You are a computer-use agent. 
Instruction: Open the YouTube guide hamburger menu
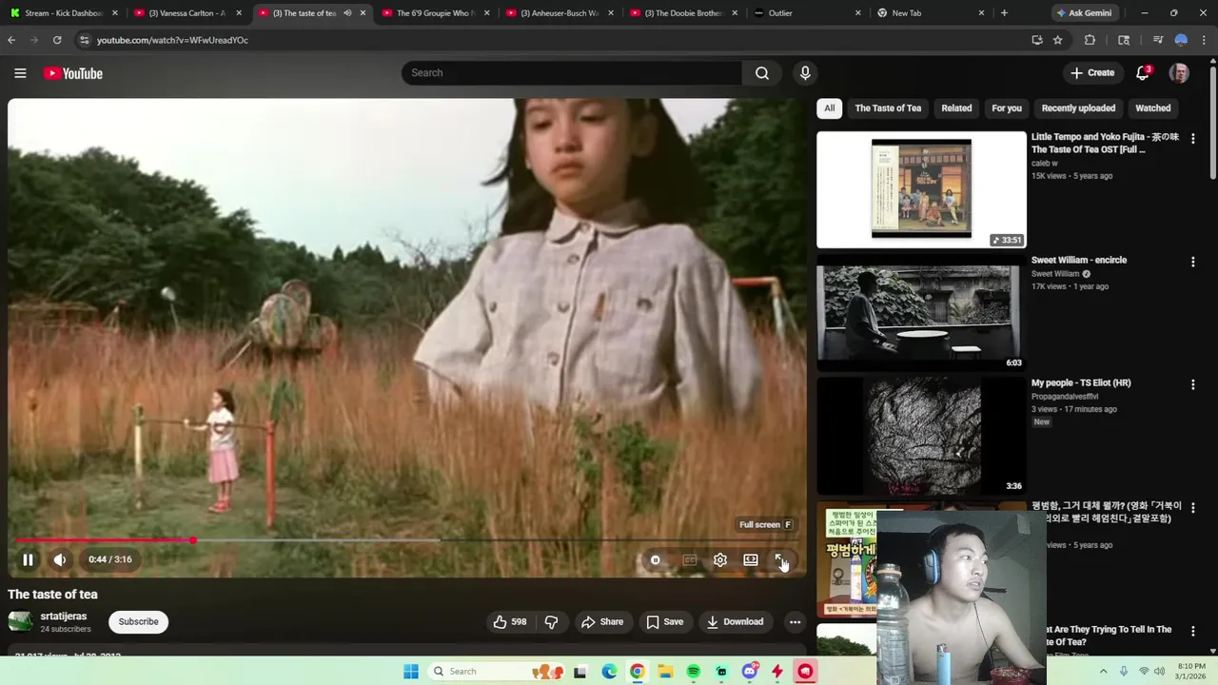pos(20,73)
